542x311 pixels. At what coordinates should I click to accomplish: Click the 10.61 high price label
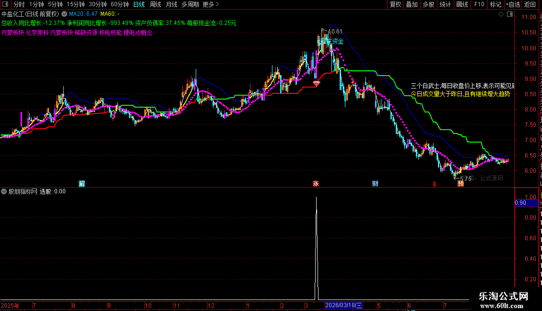tap(335, 32)
